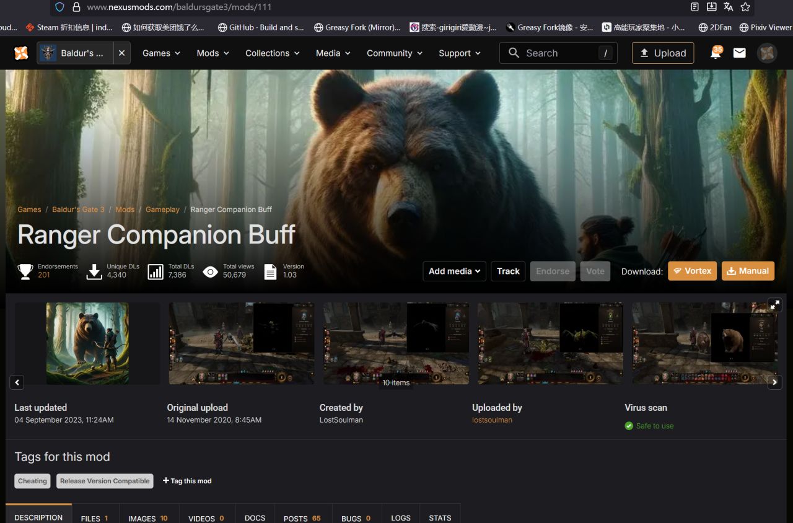Switch to the Logs tab
Screen dimensions: 793x523
(x=401, y=514)
